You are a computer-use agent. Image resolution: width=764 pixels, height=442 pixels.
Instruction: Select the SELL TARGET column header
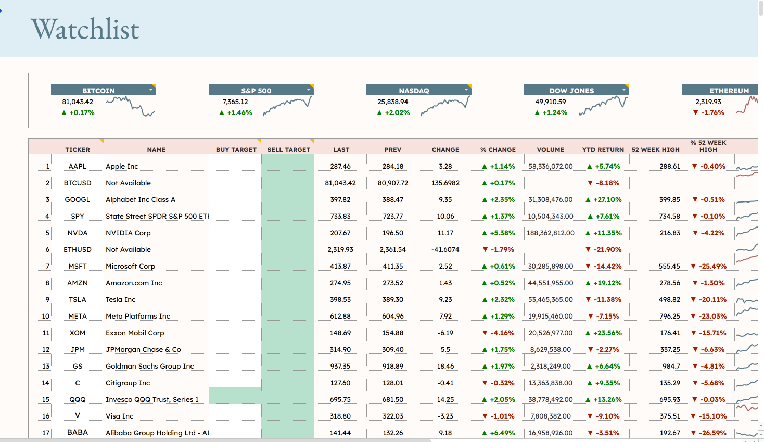[288, 149]
